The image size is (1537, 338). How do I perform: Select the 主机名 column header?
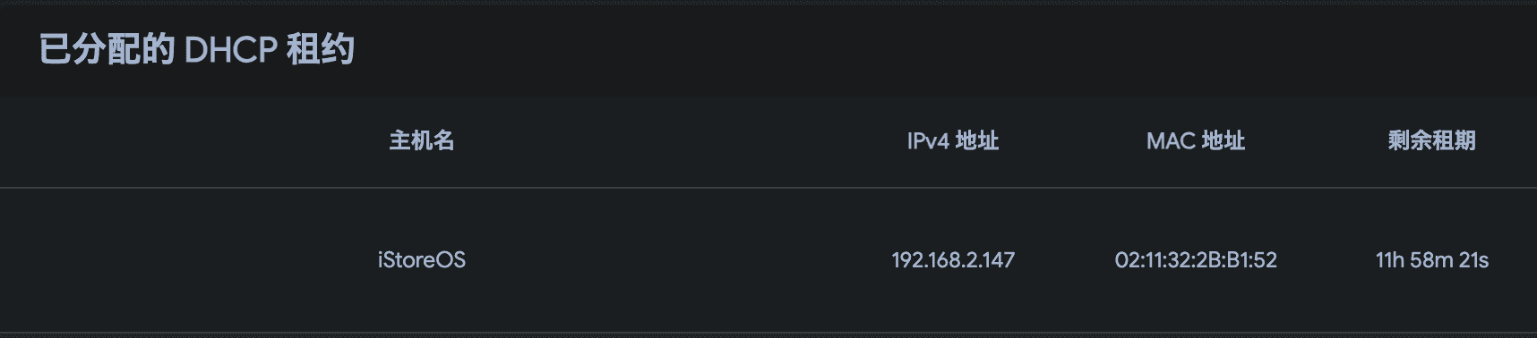pos(422,140)
